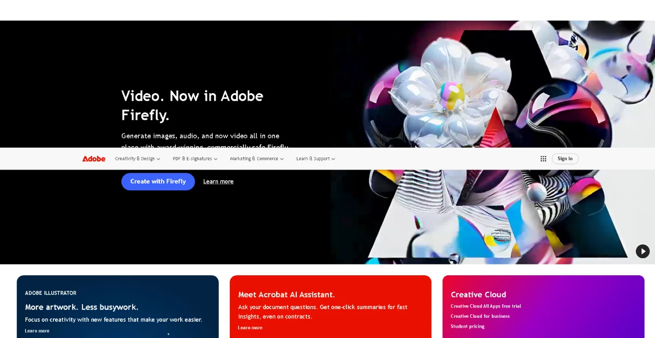Image resolution: width=655 pixels, height=338 pixels.
Task: Click the ADOBE ILLUSTRATOR card label
Action: (51, 293)
